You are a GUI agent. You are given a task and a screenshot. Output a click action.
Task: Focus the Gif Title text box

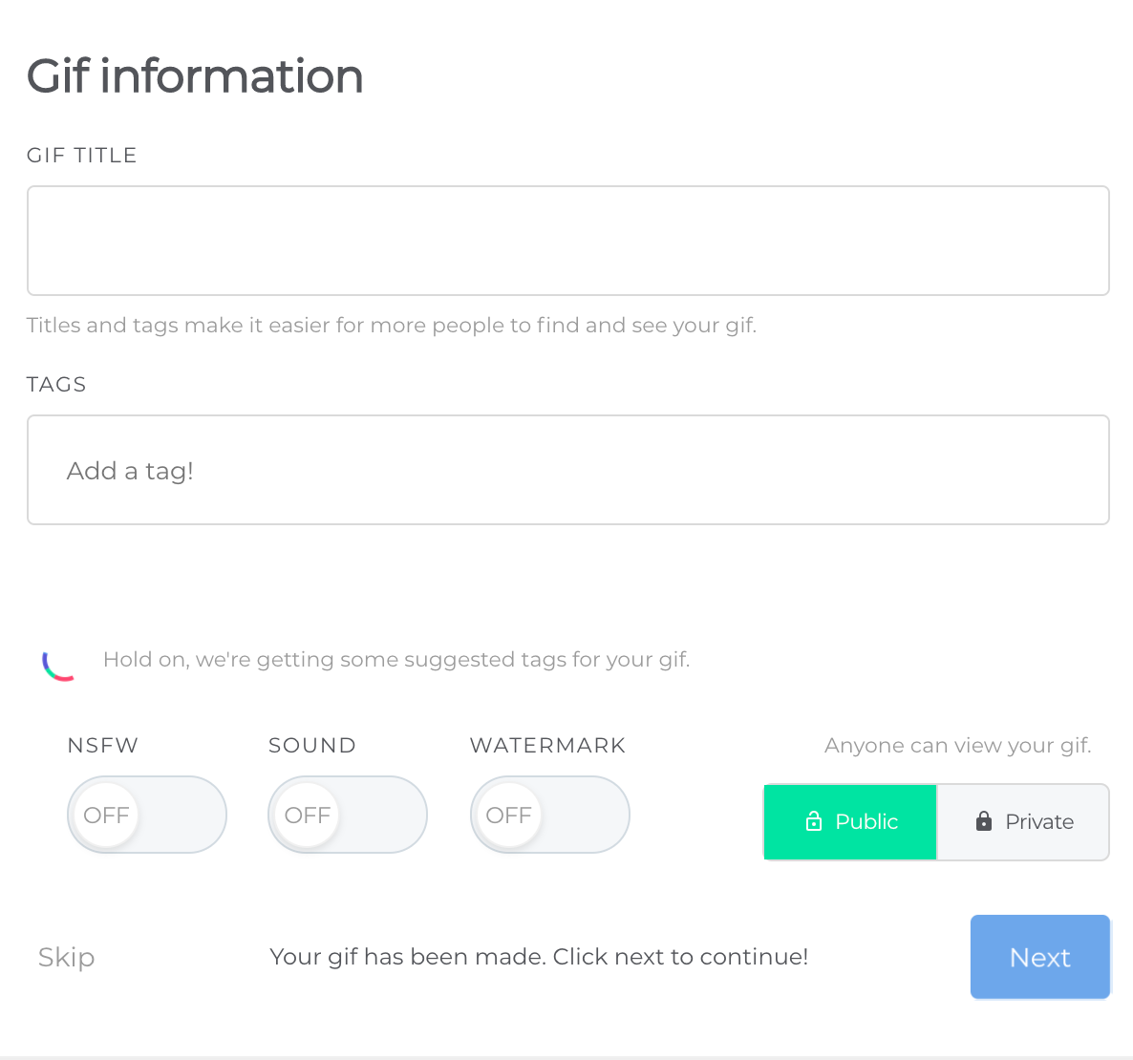click(x=567, y=241)
